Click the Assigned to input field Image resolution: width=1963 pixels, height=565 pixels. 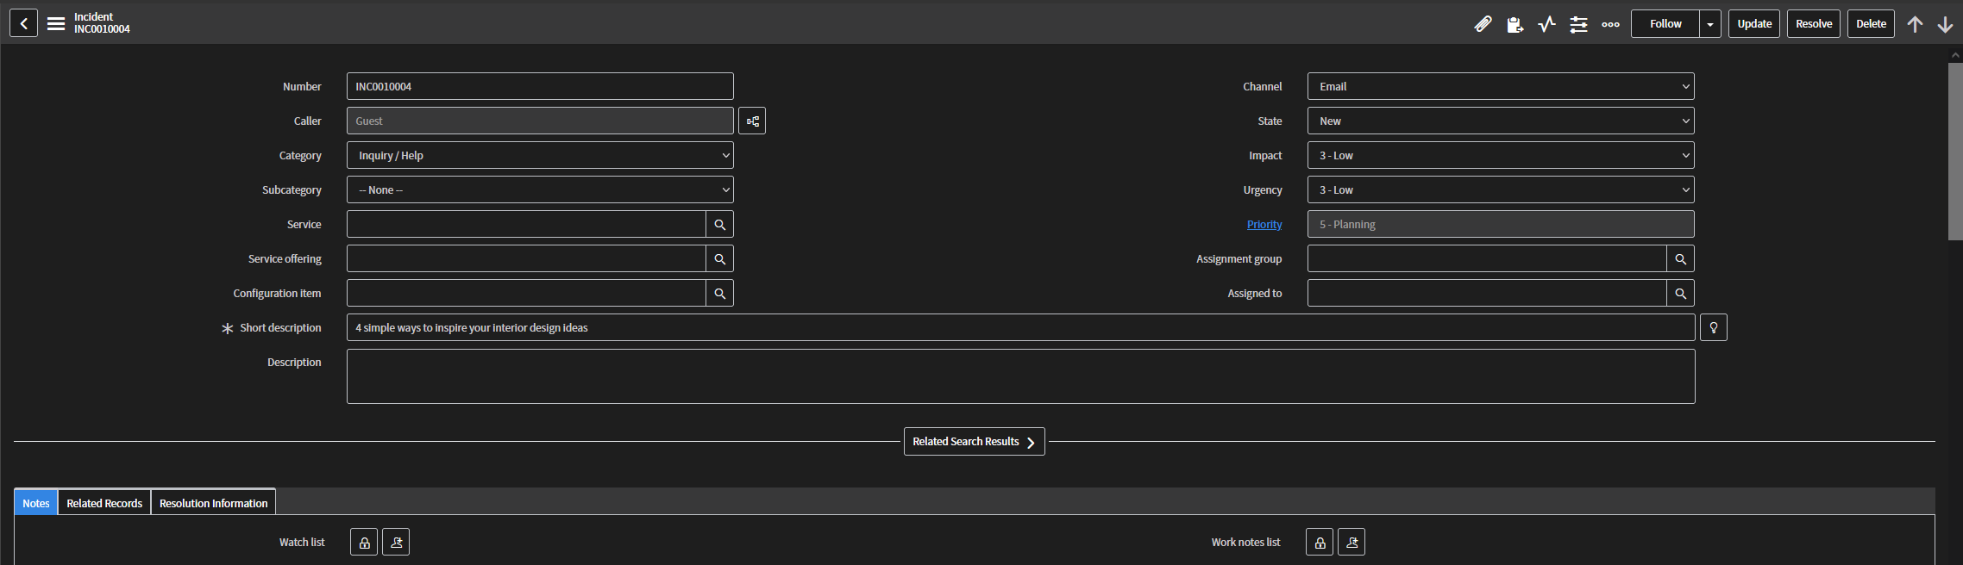coord(1487,293)
